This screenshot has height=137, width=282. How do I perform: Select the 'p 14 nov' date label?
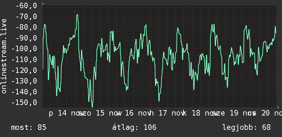(66, 113)
